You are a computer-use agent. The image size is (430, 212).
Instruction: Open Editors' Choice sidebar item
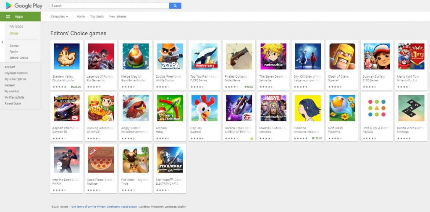coord(19,58)
